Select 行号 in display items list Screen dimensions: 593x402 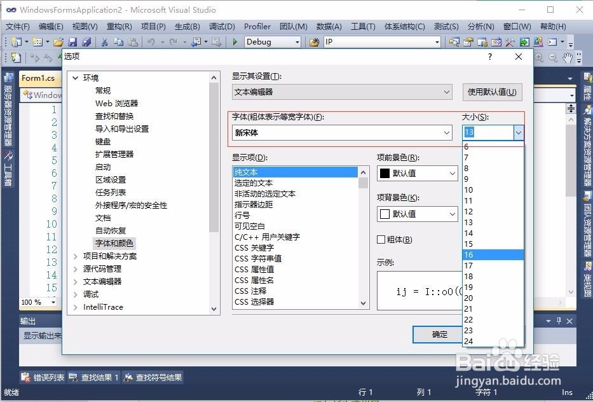[x=242, y=216]
